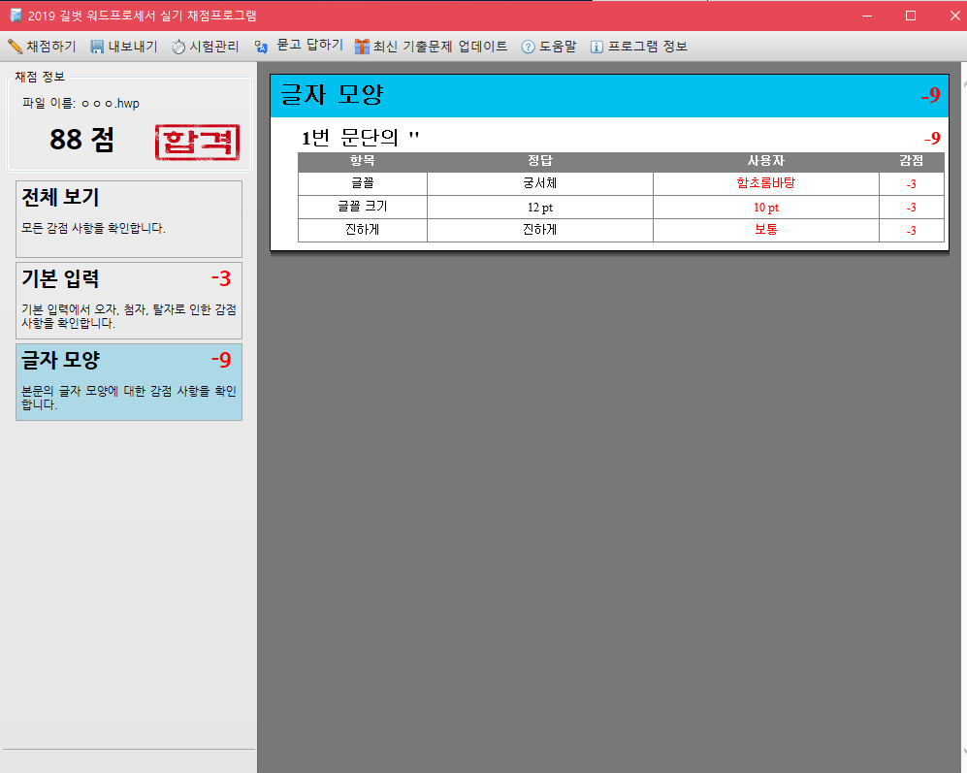967x773 pixels.
Task: Click the 1번 문단의 section heading
Action: tap(360, 137)
